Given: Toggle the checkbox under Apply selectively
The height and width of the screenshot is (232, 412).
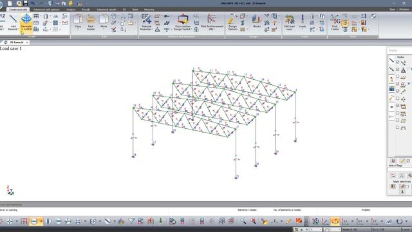Looking at the screenshot, I should coord(407,186).
